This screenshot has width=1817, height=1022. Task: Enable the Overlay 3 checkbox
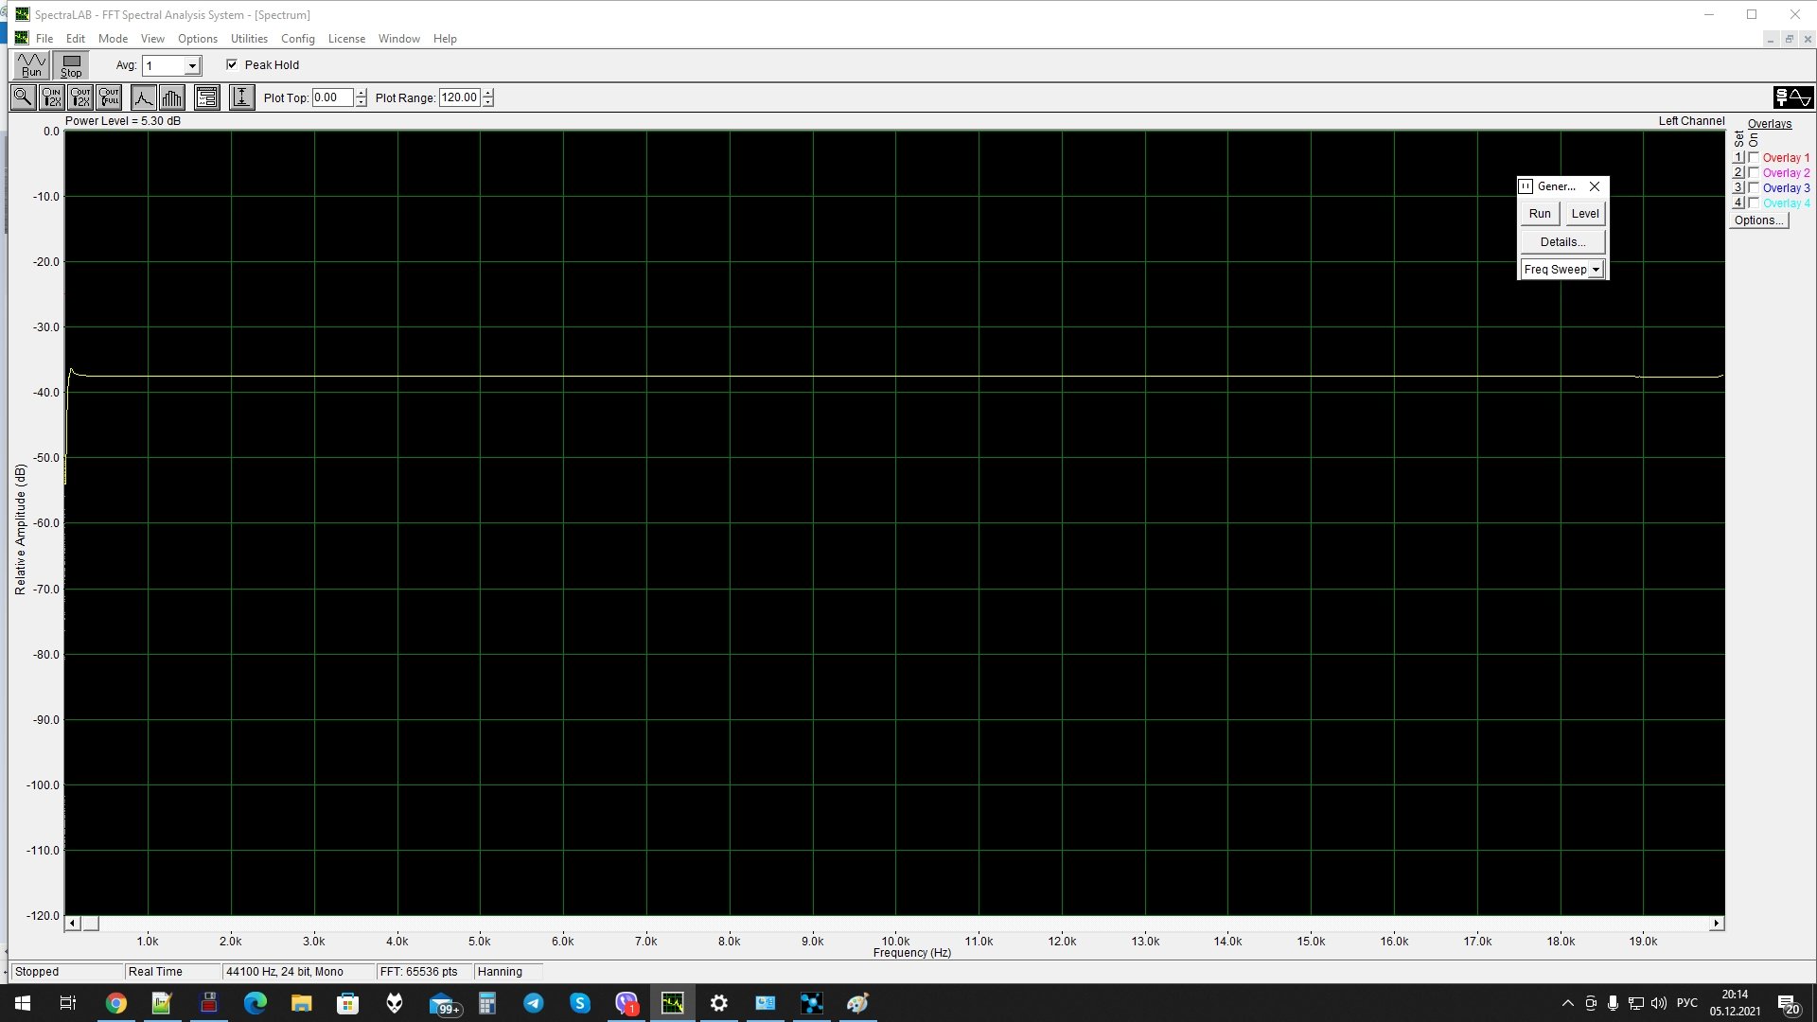(x=1754, y=188)
